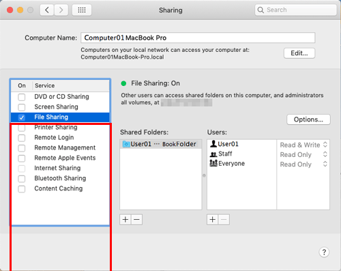Open Everyone Read Only permission dropdown

(x=303, y=165)
